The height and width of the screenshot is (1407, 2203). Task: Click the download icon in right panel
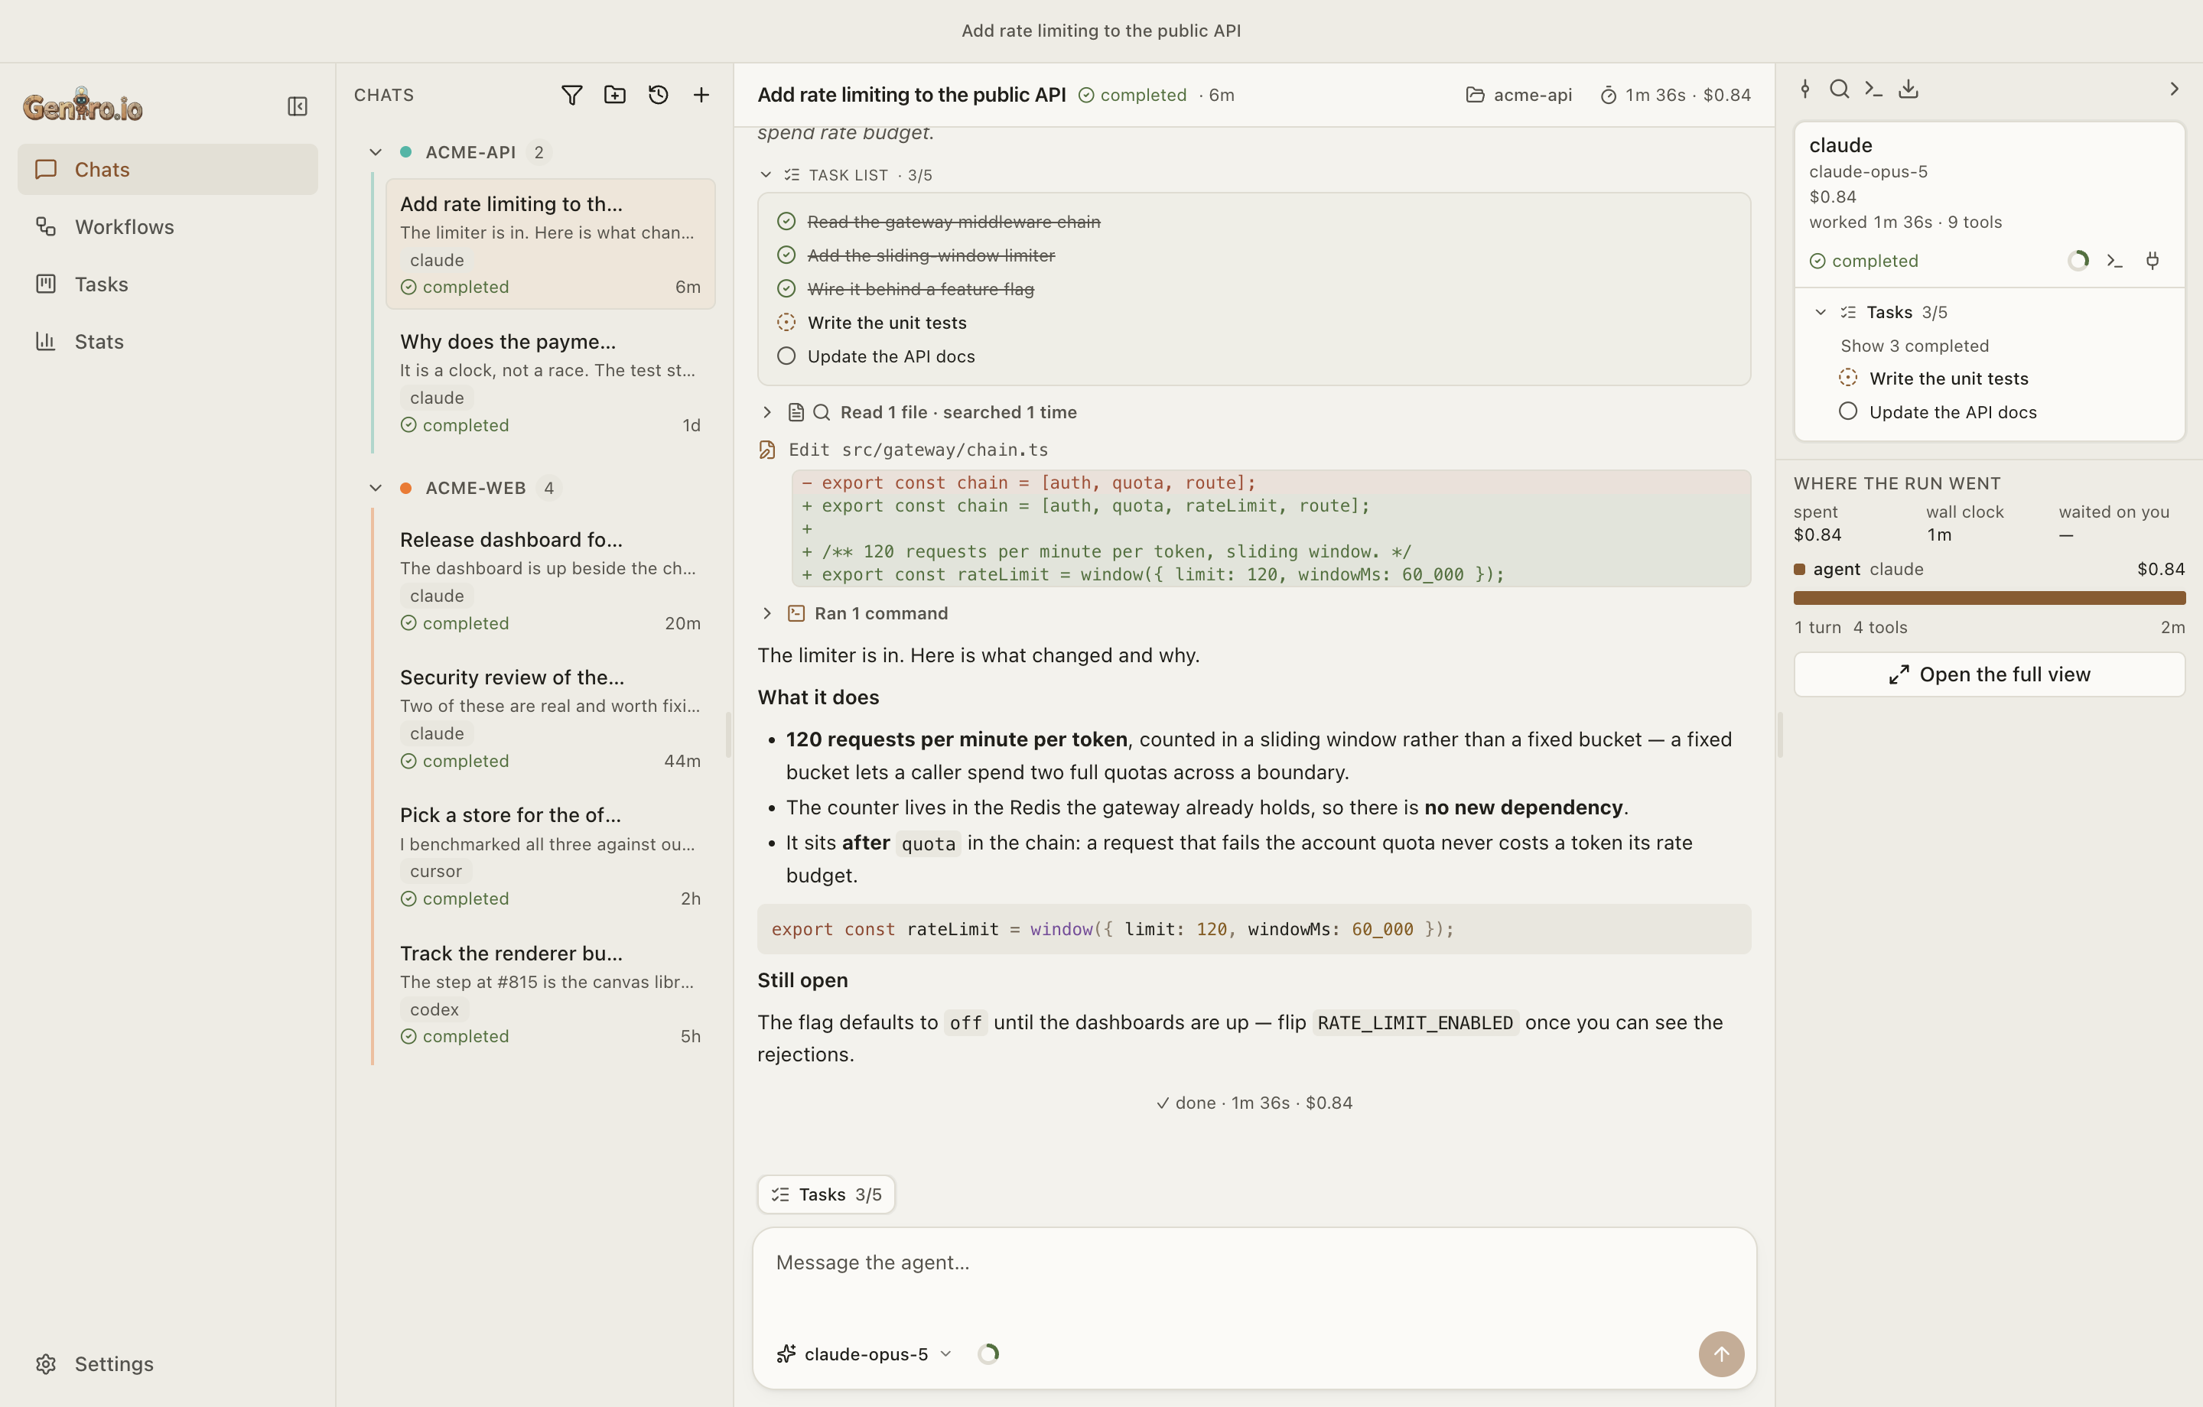[1909, 89]
